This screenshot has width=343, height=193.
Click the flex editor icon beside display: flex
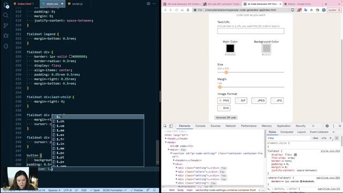pyautogui.click(x=295, y=155)
